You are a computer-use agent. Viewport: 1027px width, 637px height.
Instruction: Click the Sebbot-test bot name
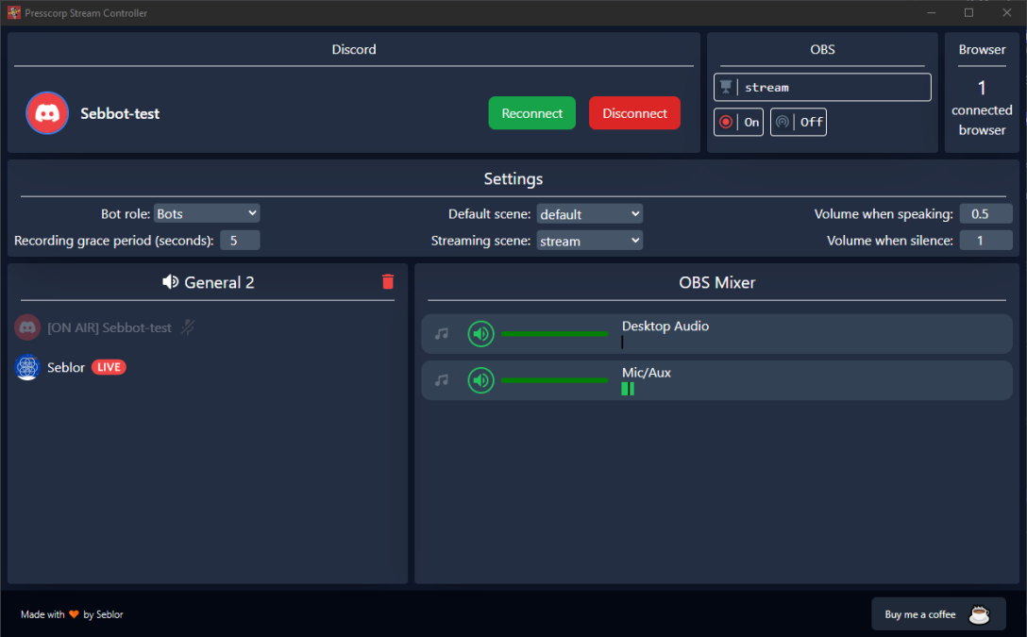pyautogui.click(x=120, y=113)
